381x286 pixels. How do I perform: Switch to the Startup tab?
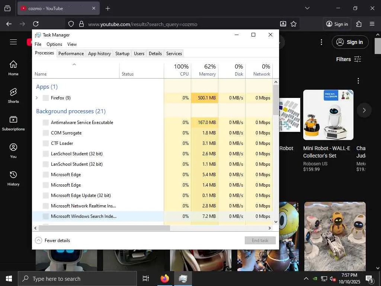pyautogui.click(x=122, y=54)
